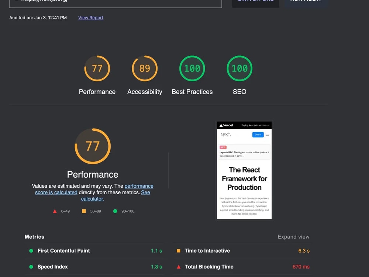Click the large Performance heading below gauge

[93, 175]
